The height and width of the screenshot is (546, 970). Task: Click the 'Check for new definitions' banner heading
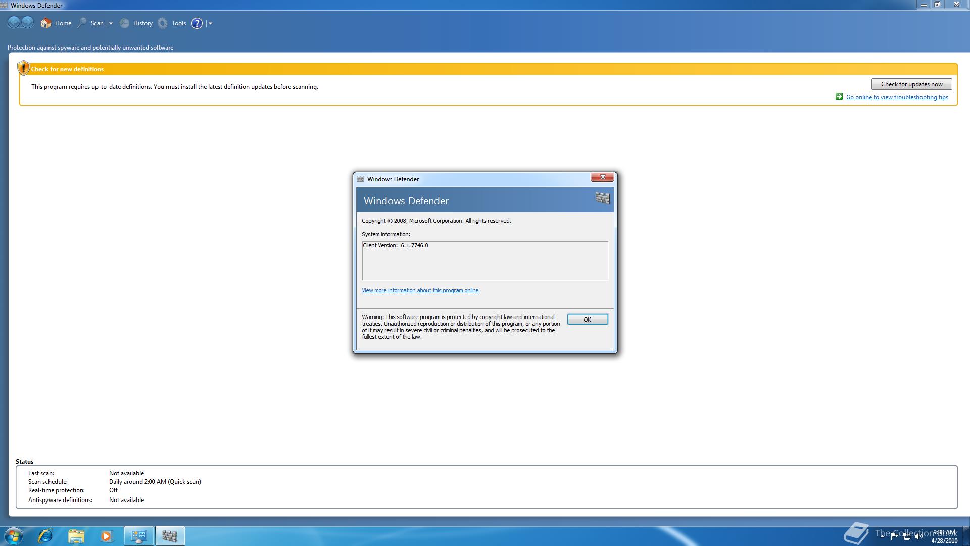[x=67, y=69]
